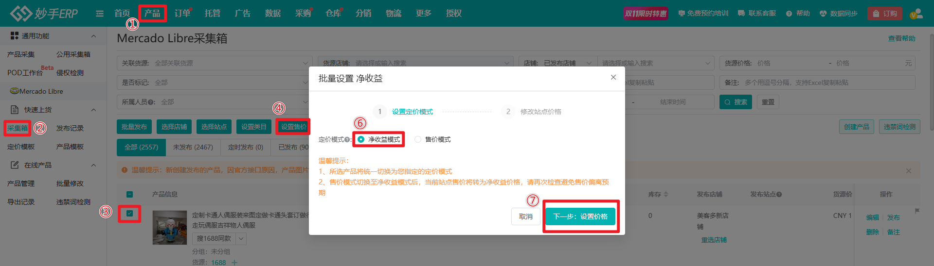Image resolution: width=934 pixels, height=266 pixels.
Task: Click the 选择站点 button
Action: pyautogui.click(x=214, y=127)
